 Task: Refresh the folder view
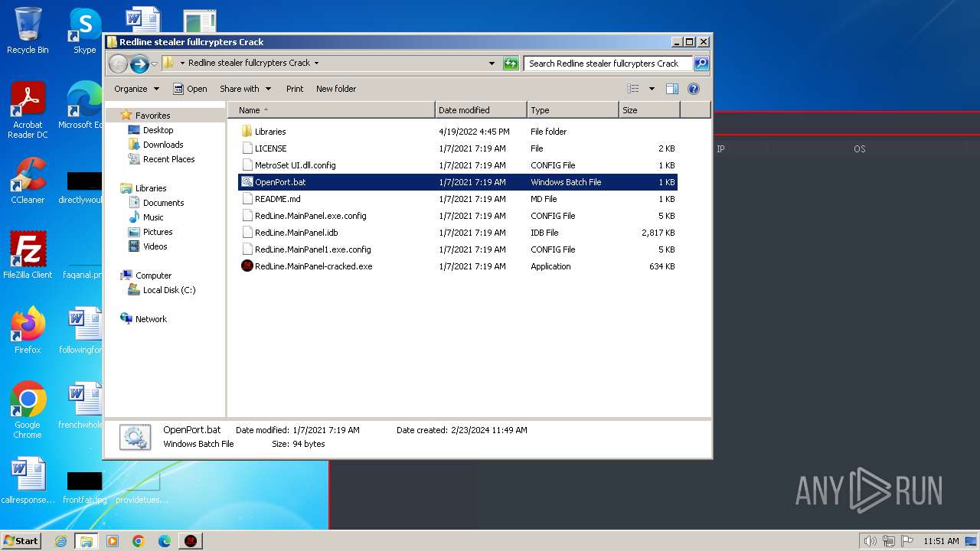[511, 64]
